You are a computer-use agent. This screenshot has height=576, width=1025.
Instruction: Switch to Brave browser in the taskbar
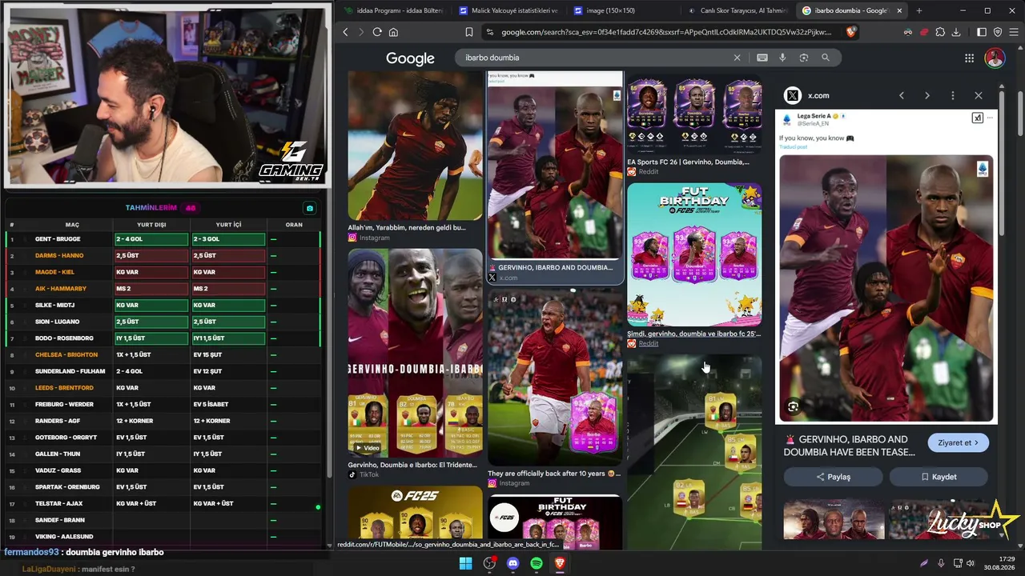pos(560,563)
